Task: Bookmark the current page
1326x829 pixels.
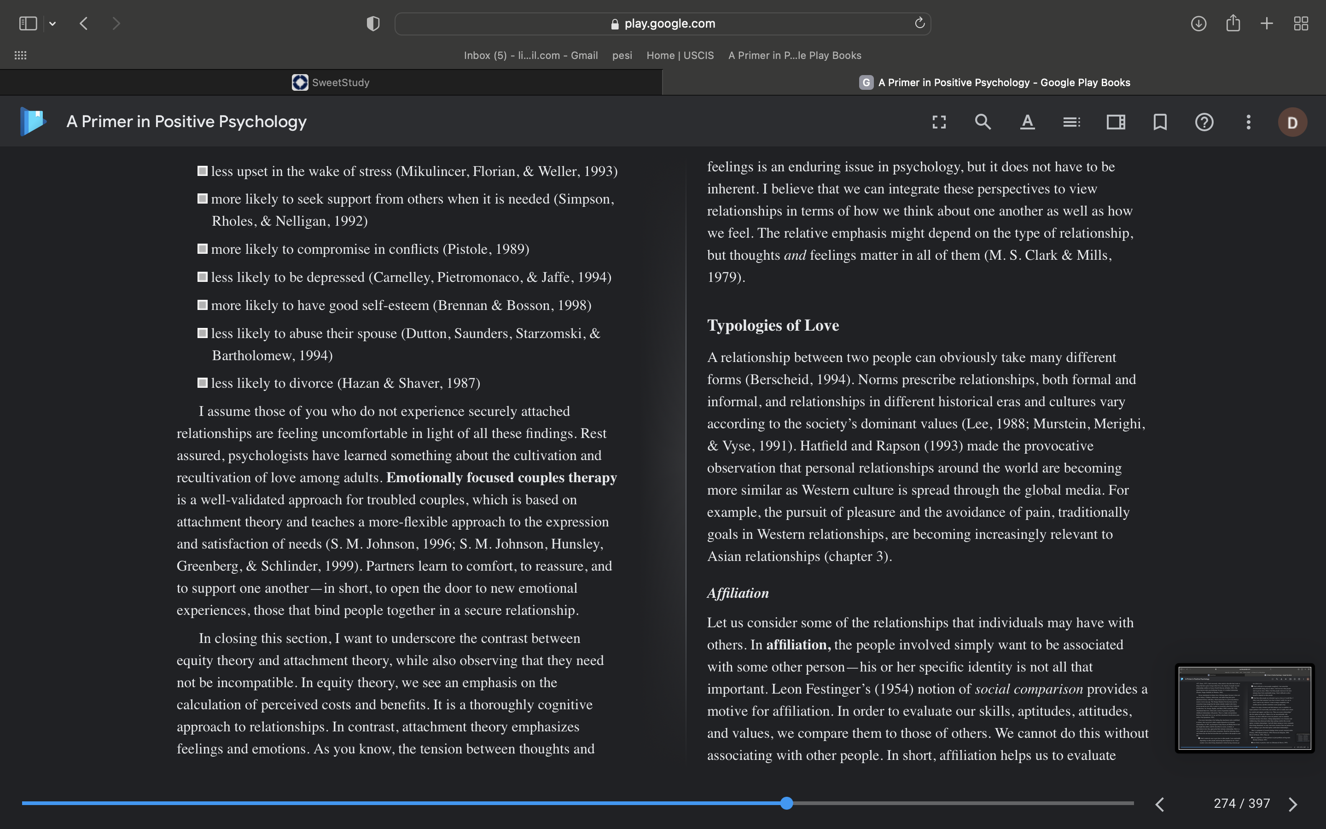Action: 1160,122
